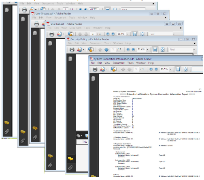This screenshot has height=180, width=204.
Task: Open Pages panel in System Connection Information window
Action: 93,78
